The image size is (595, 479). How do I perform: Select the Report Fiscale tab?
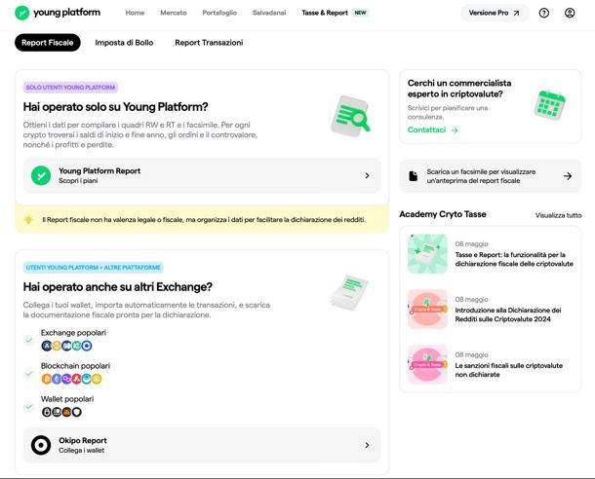click(x=48, y=43)
